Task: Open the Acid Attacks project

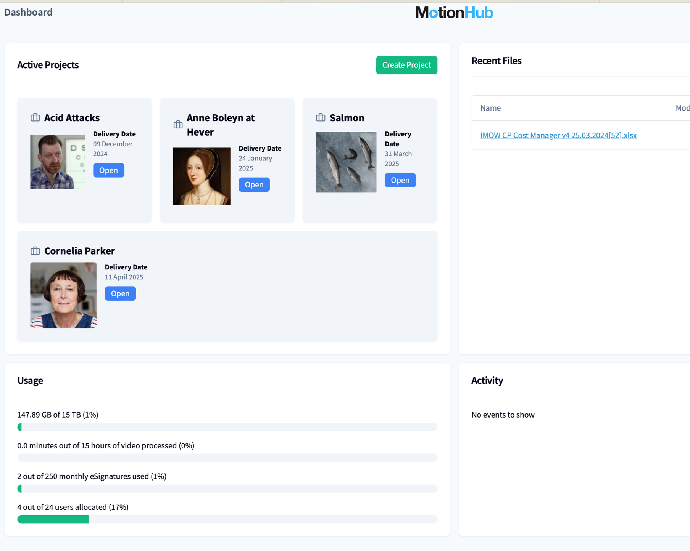Action: point(108,170)
